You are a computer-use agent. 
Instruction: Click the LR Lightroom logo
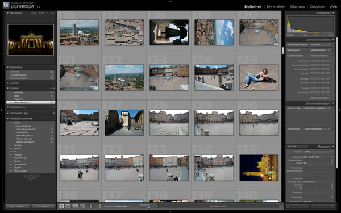(6, 5)
